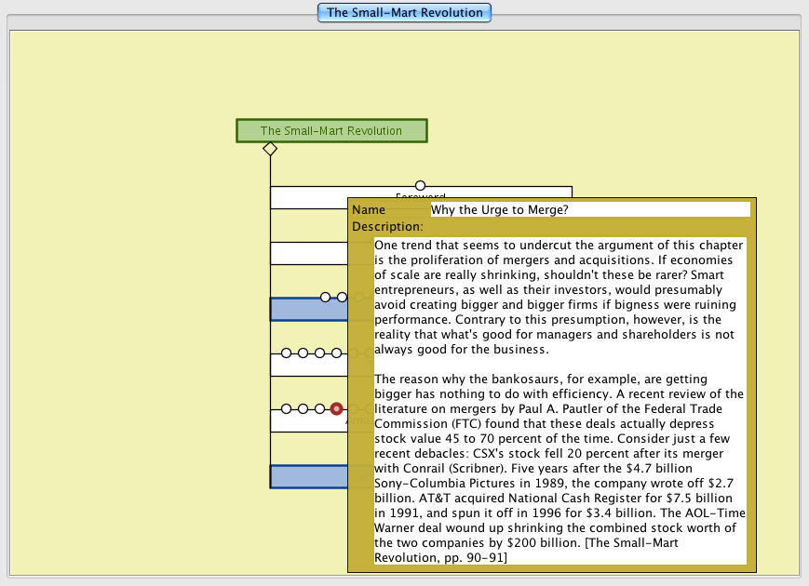The height and width of the screenshot is (586, 809).
Task: Click inside the Description text area
Action: click(560, 400)
